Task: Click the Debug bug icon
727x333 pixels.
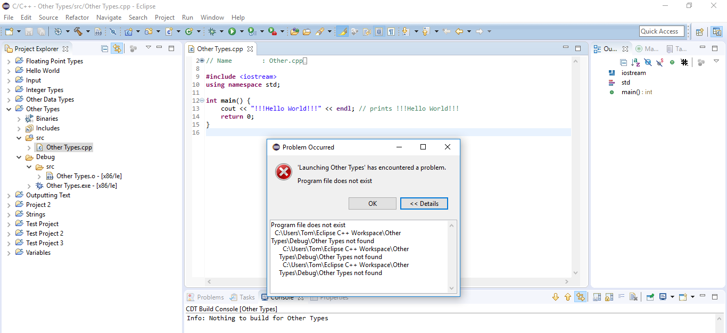Action: pyautogui.click(x=212, y=31)
